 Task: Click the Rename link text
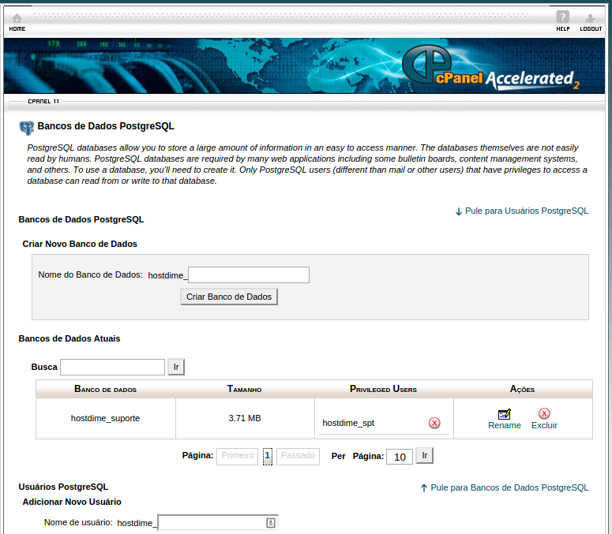pos(505,425)
